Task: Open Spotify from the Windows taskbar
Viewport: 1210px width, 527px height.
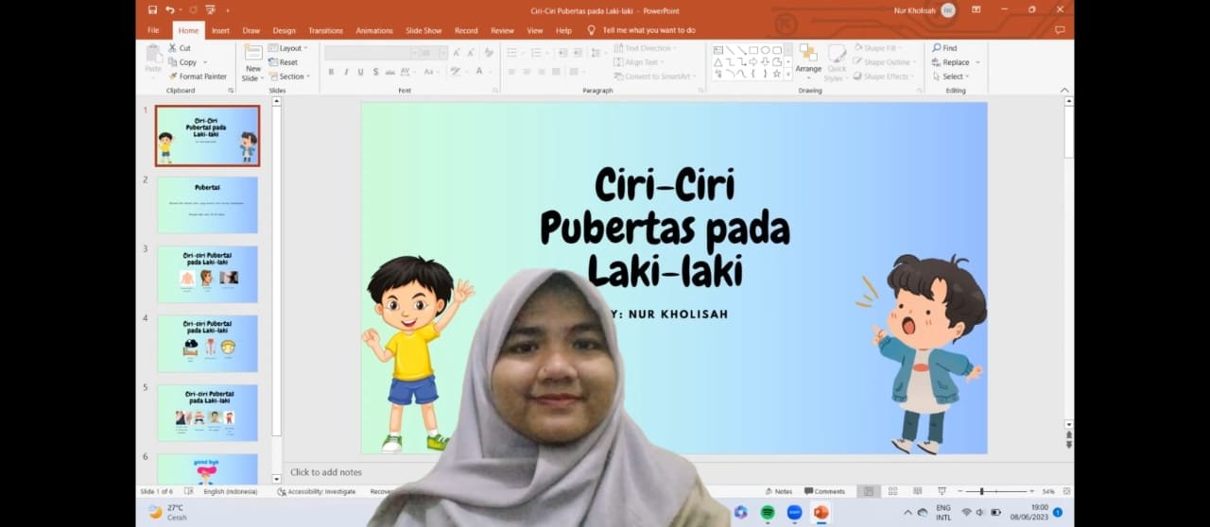Action: pos(768,512)
